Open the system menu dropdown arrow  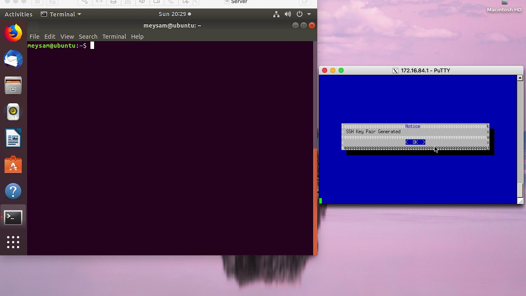(309, 14)
